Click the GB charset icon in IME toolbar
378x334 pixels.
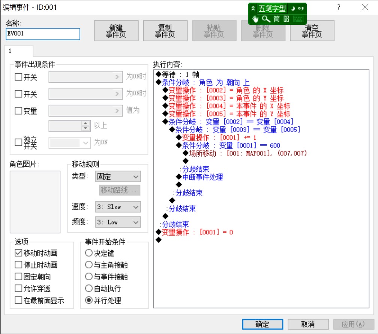286,19
